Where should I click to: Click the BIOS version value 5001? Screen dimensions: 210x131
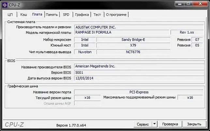[139, 72]
